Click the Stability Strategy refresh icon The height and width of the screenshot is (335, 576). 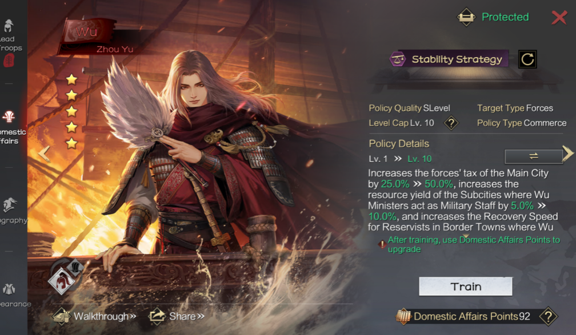(527, 59)
